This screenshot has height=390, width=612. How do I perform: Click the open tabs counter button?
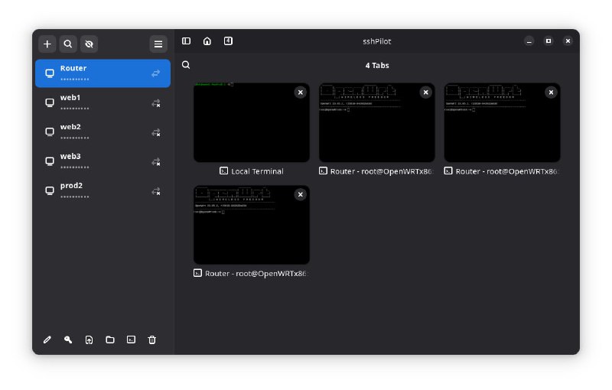click(x=228, y=41)
